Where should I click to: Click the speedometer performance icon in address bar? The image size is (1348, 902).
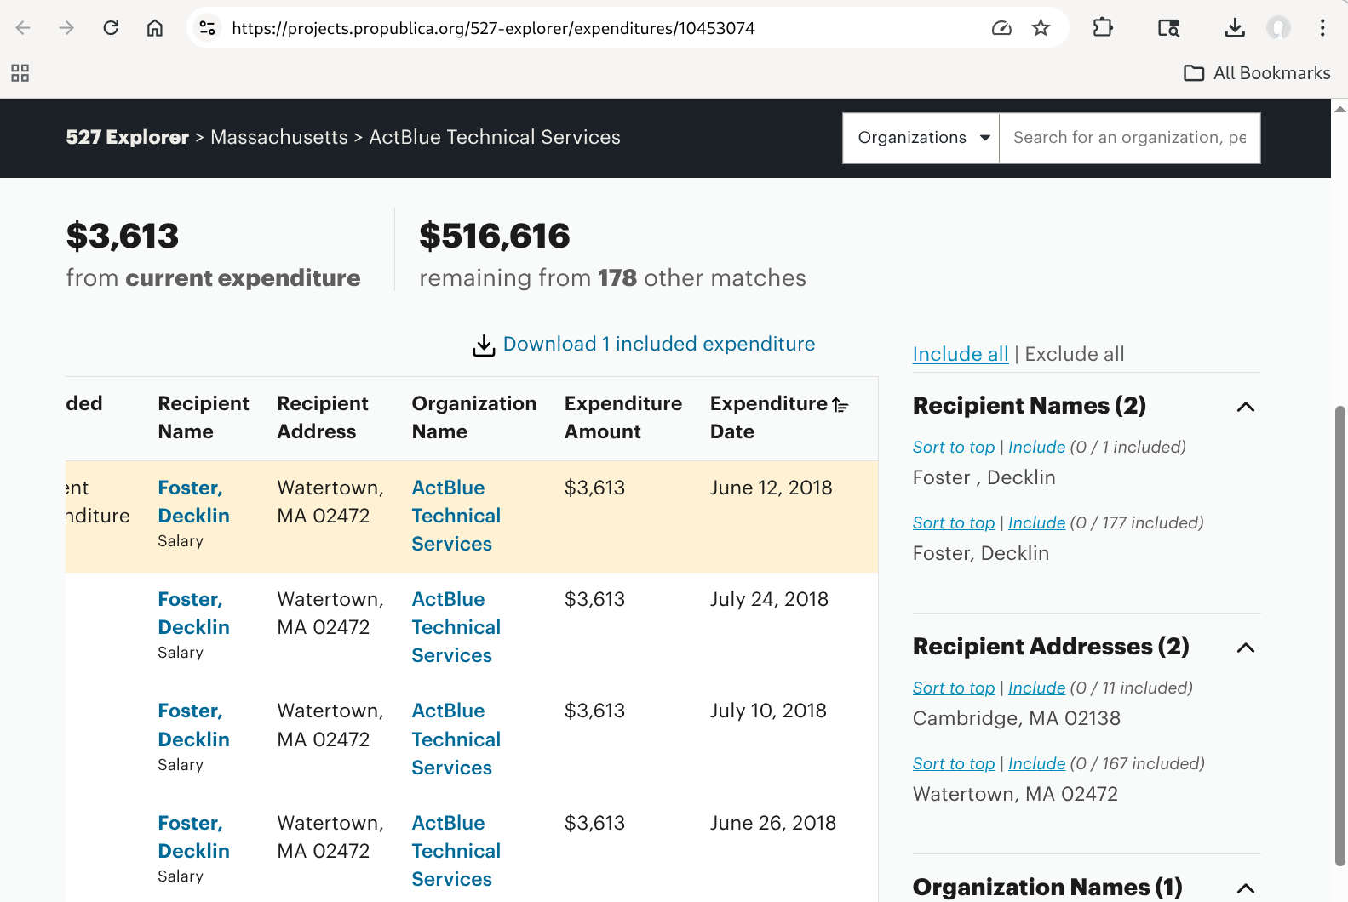1001,28
